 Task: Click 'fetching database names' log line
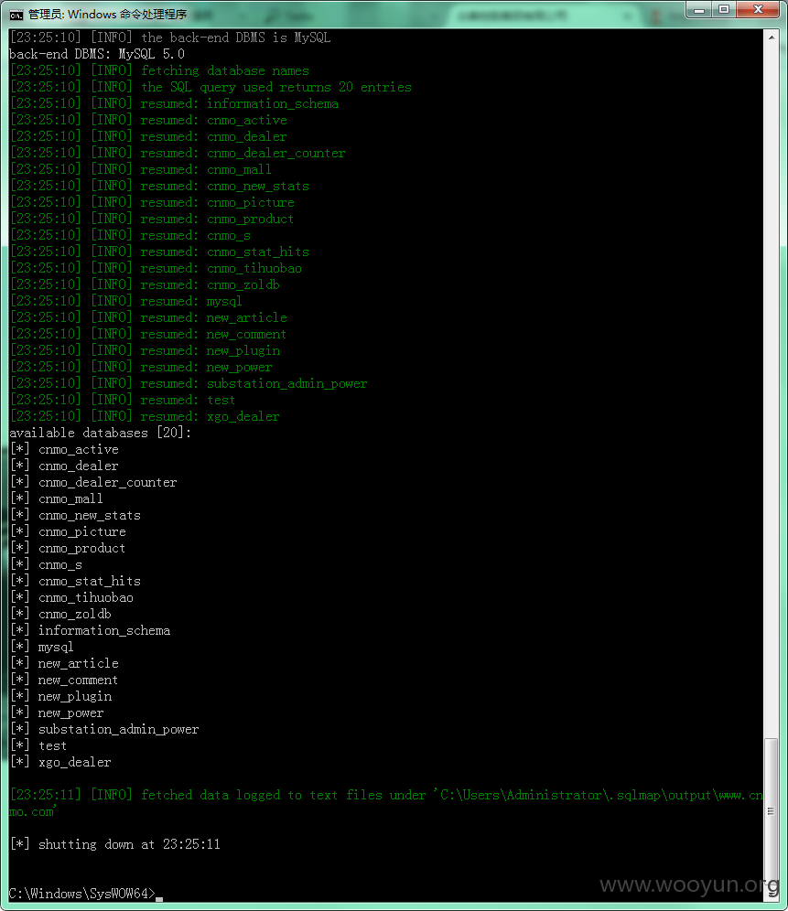(x=160, y=70)
